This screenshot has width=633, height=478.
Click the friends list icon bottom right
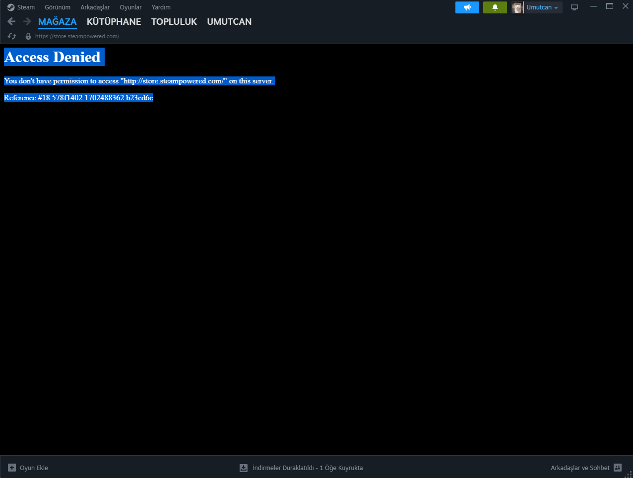[x=618, y=468]
